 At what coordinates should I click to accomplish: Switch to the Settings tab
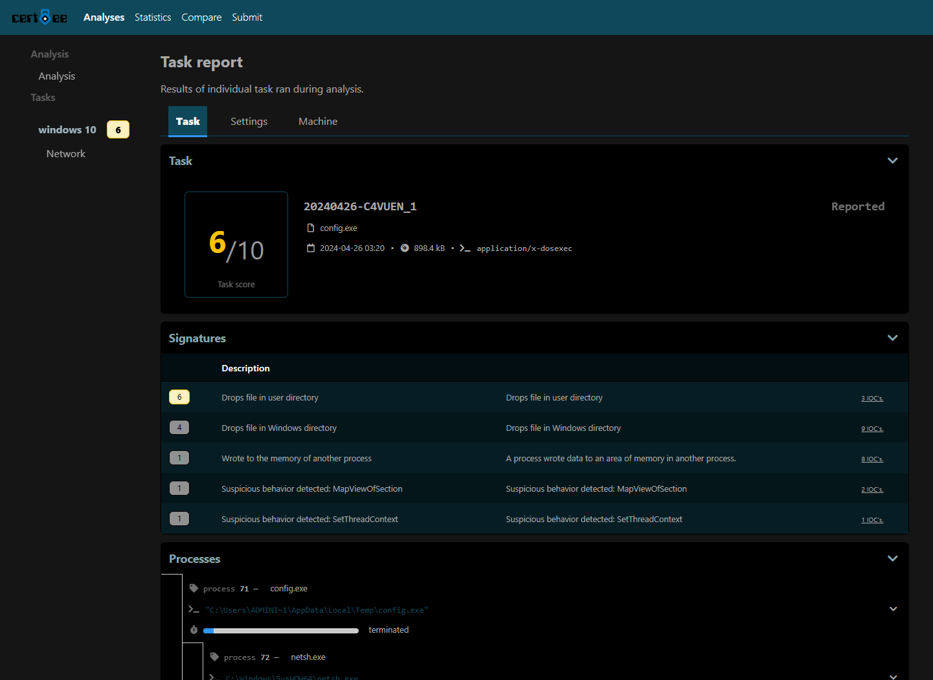[x=249, y=122]
